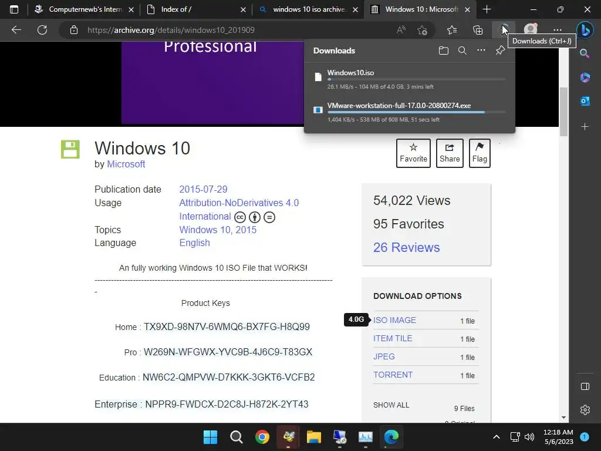Open taskbar Search
This screenshot has height=451, width=601.
236,437
